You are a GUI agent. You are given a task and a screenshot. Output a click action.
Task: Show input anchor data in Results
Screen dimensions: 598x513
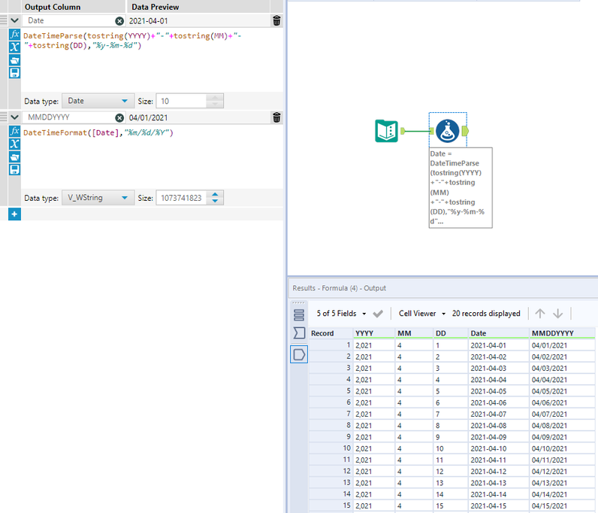tap(299, 333)
